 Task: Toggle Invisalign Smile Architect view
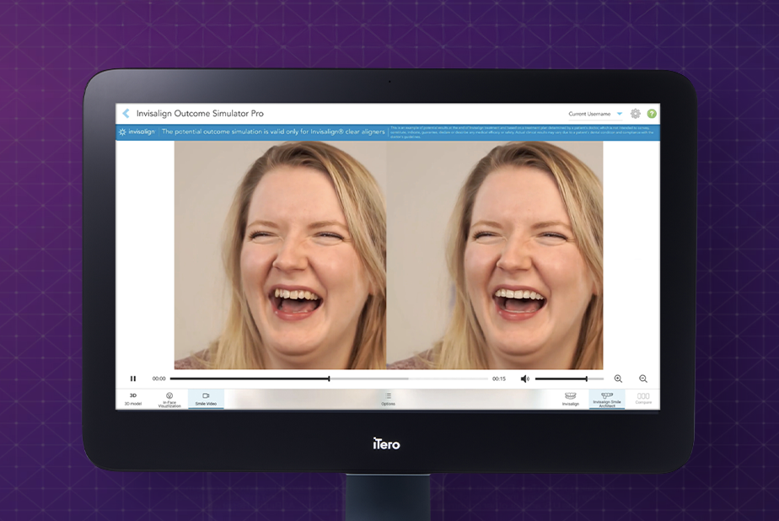pyautogui.click(x=607, y=399)
